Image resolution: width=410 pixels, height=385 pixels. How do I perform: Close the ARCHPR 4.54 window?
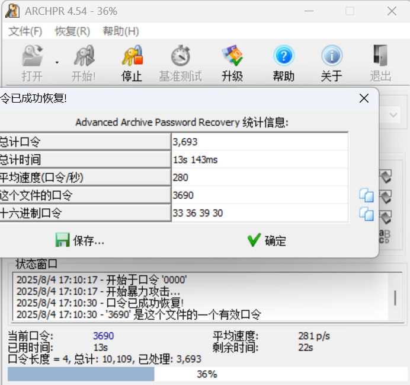coord(392,11)
